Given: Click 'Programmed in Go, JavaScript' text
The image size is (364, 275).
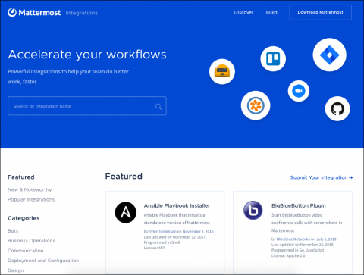Looking at the screenshot, I should pos(298,250).
